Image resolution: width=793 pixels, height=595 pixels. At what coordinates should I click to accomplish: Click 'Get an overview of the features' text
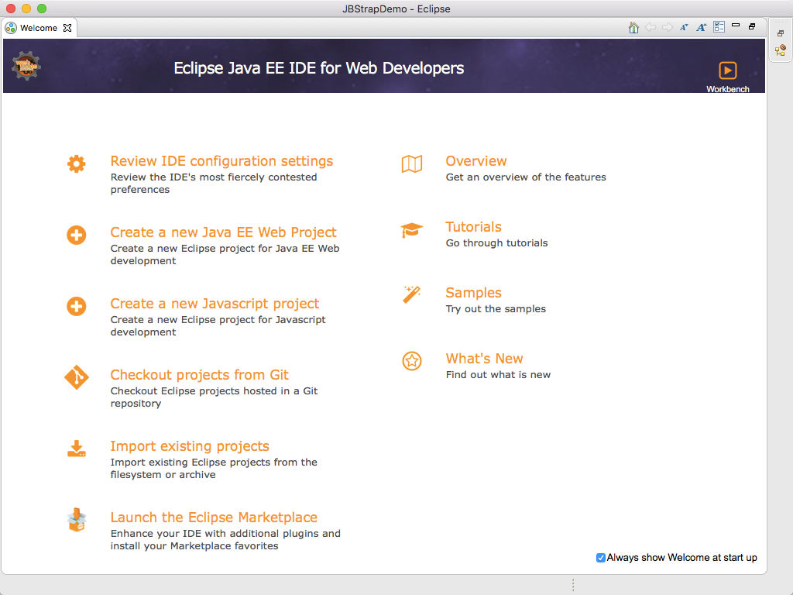[526, 177]
